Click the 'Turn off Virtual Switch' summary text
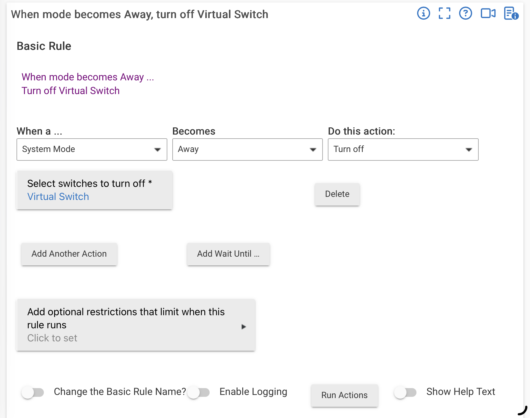 point(71,91)
